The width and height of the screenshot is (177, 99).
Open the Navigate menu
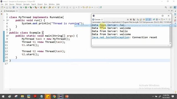click(x=27, y=4)
